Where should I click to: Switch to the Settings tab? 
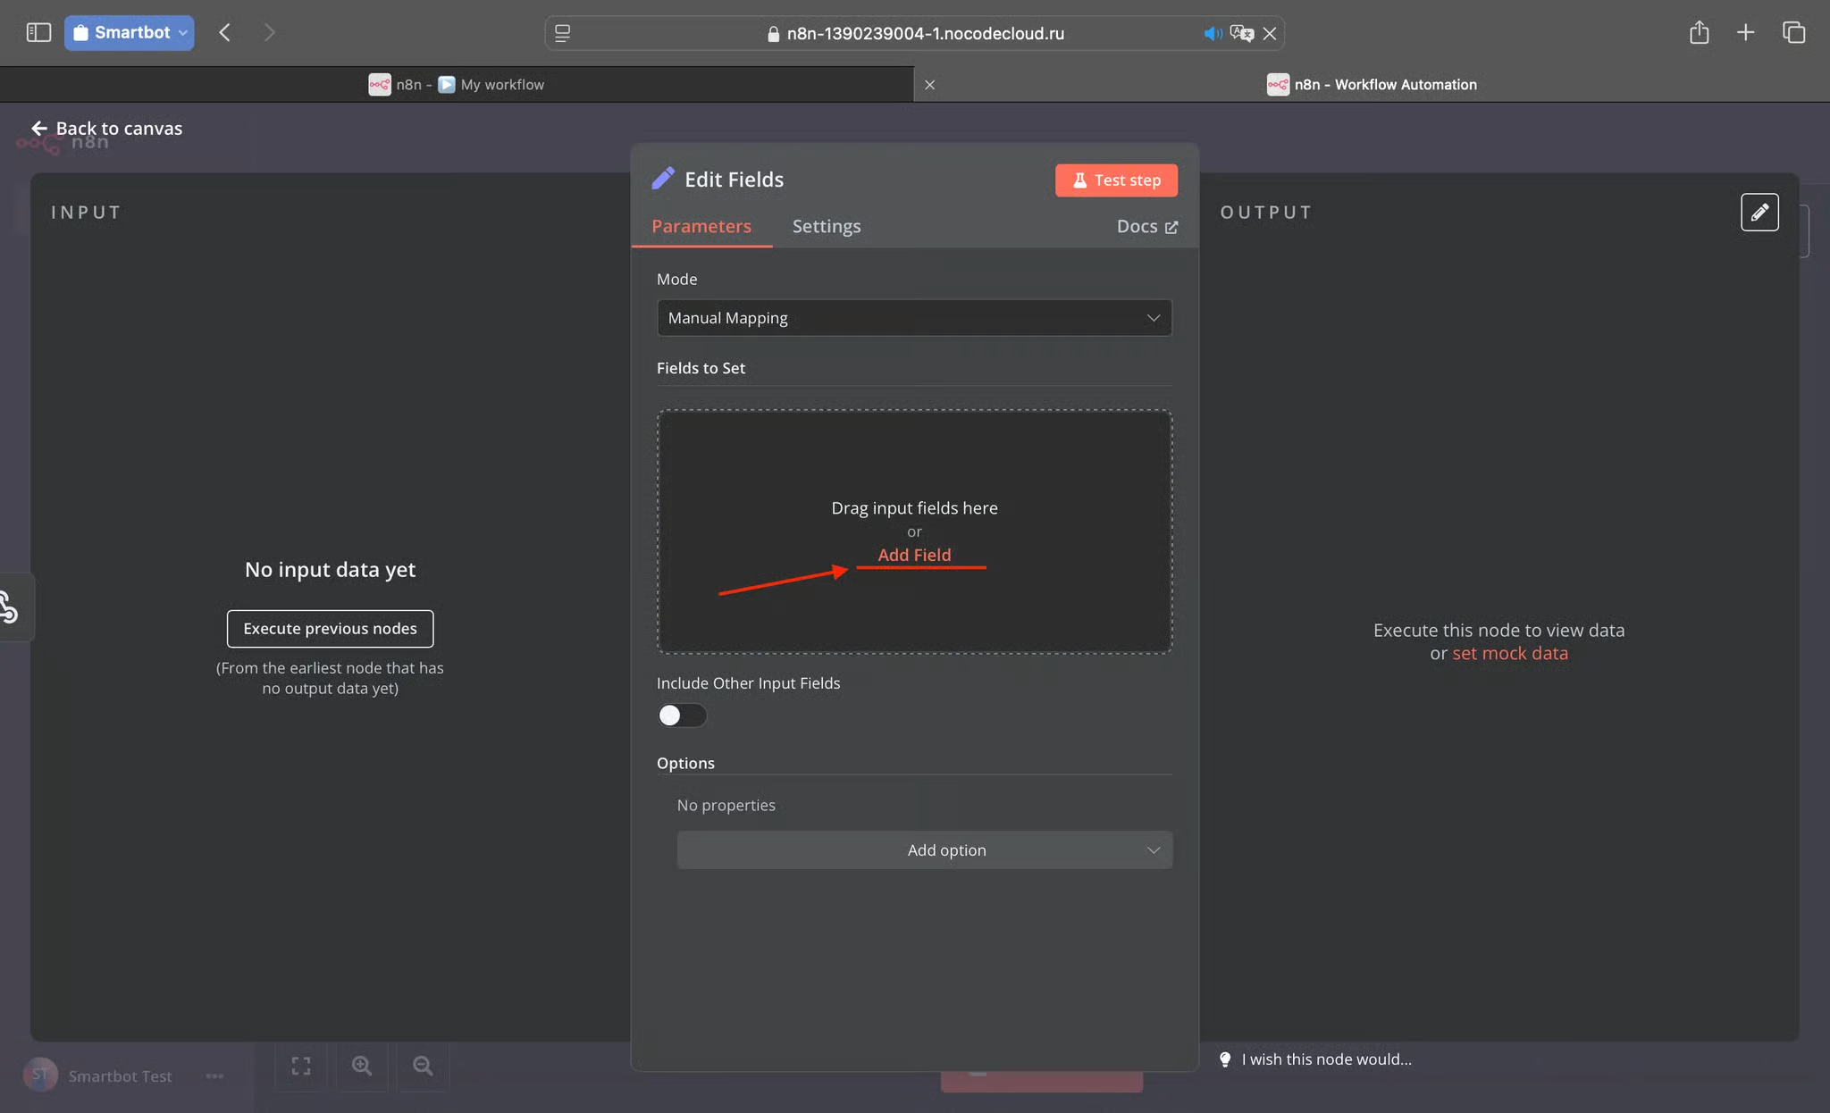point(827,226)
